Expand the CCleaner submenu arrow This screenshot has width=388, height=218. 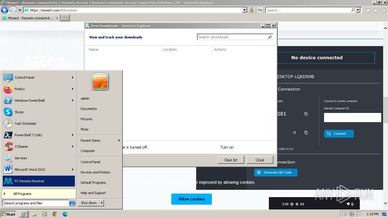click(x=72, y=147)
